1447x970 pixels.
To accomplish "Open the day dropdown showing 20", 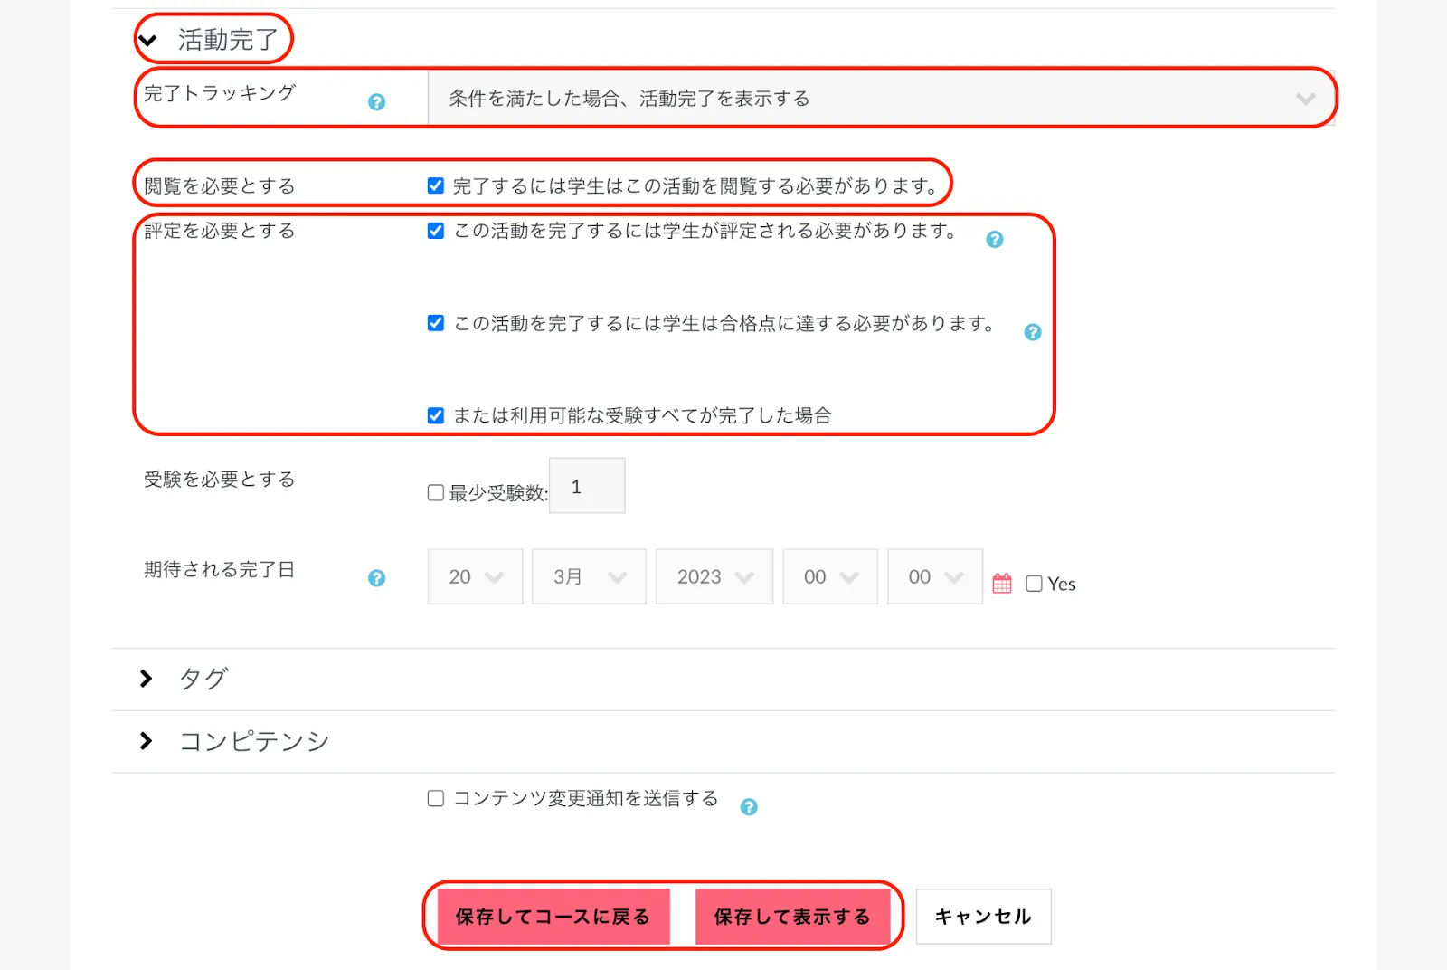I will pyautogui.click(x=475, y=576).
